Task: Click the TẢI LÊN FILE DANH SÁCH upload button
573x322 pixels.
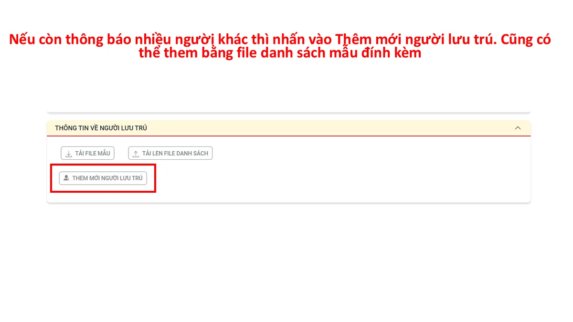Action: pos(170,153)
